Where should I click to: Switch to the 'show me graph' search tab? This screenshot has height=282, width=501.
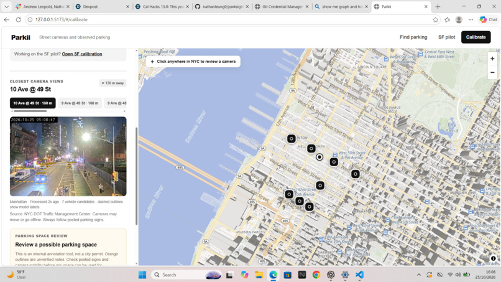click(341, 6)
